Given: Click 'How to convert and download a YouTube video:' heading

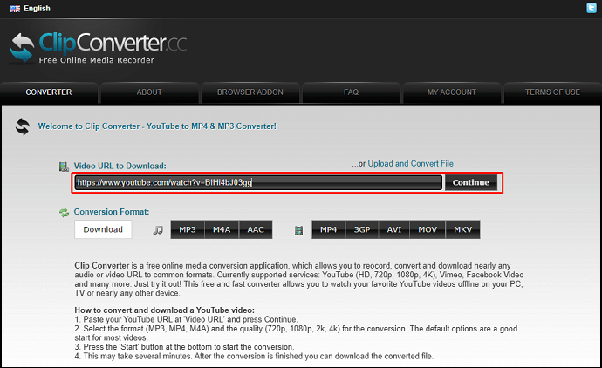Looking at the screenshot, I should click(164, 310).
